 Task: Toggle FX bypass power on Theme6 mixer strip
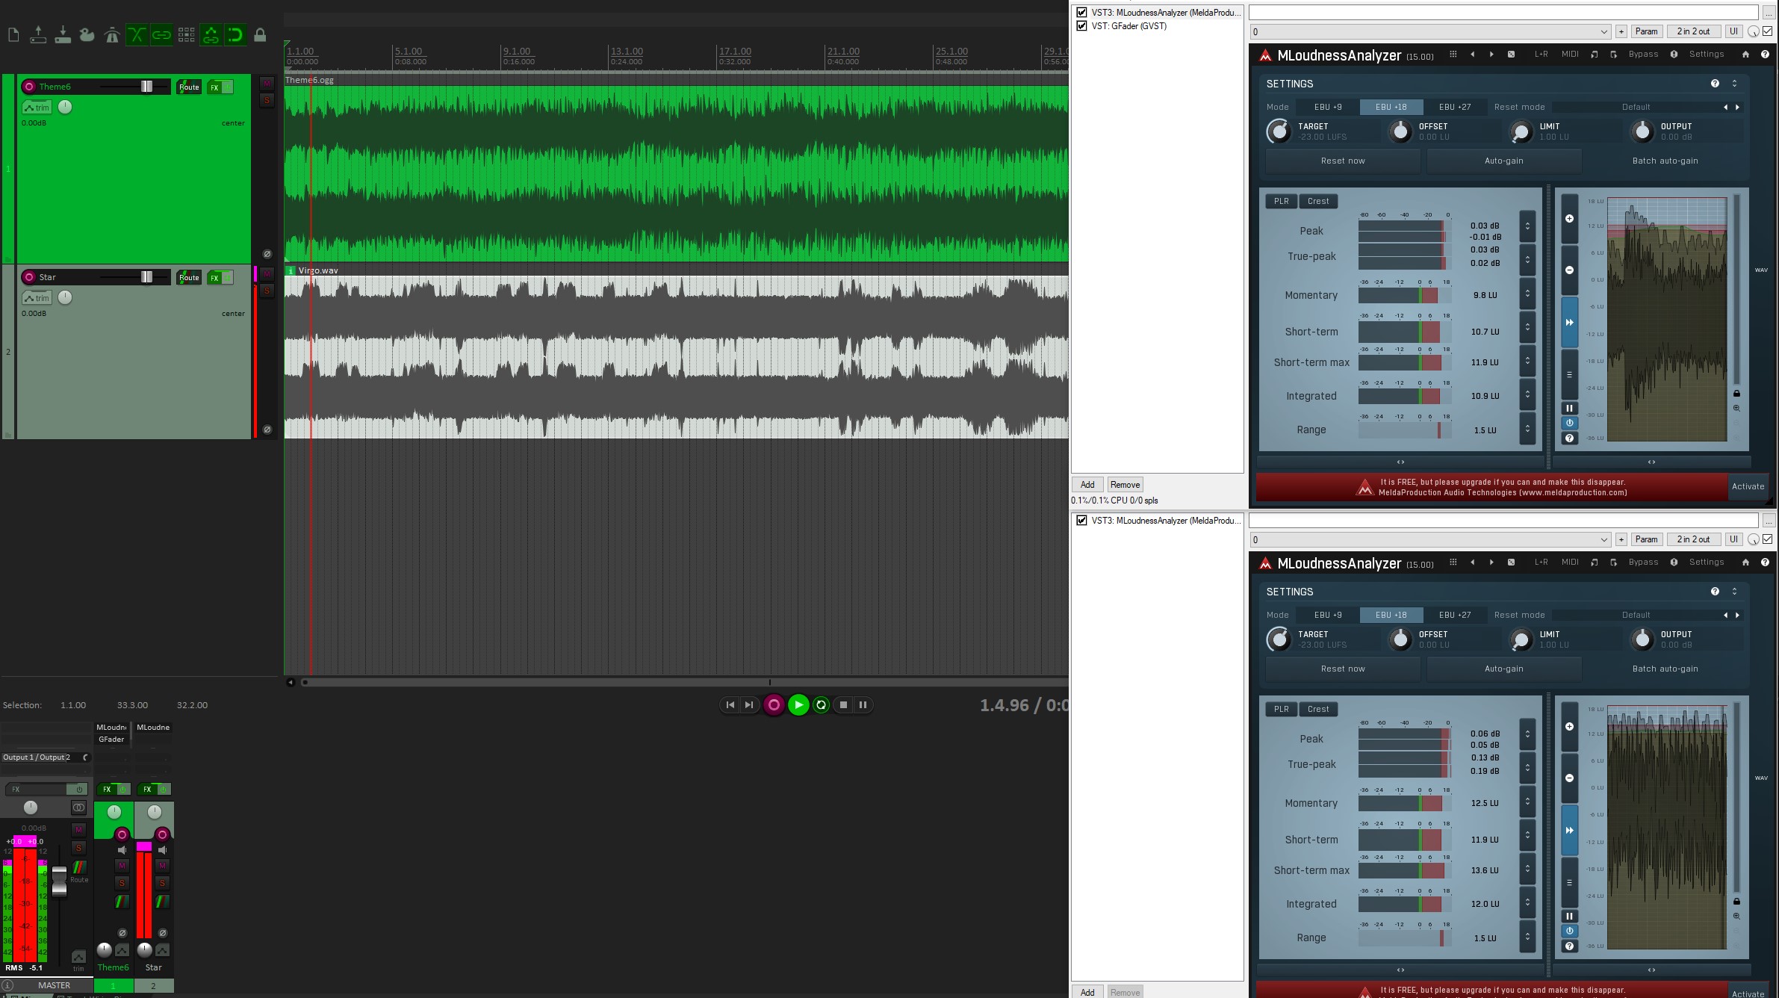(x=123, y=790)
